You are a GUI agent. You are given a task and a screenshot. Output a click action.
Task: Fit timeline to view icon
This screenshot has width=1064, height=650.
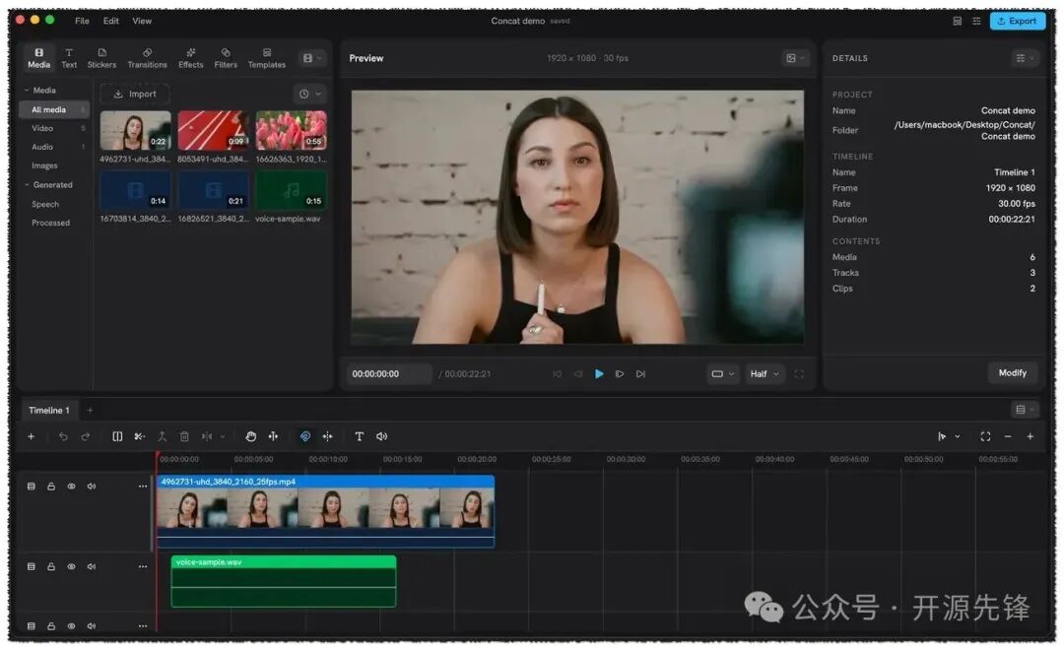985,436
